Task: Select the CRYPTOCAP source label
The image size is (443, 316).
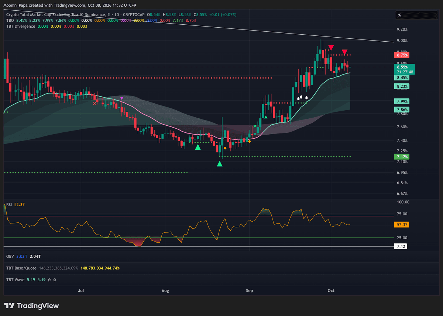Action: pos(133,14)
